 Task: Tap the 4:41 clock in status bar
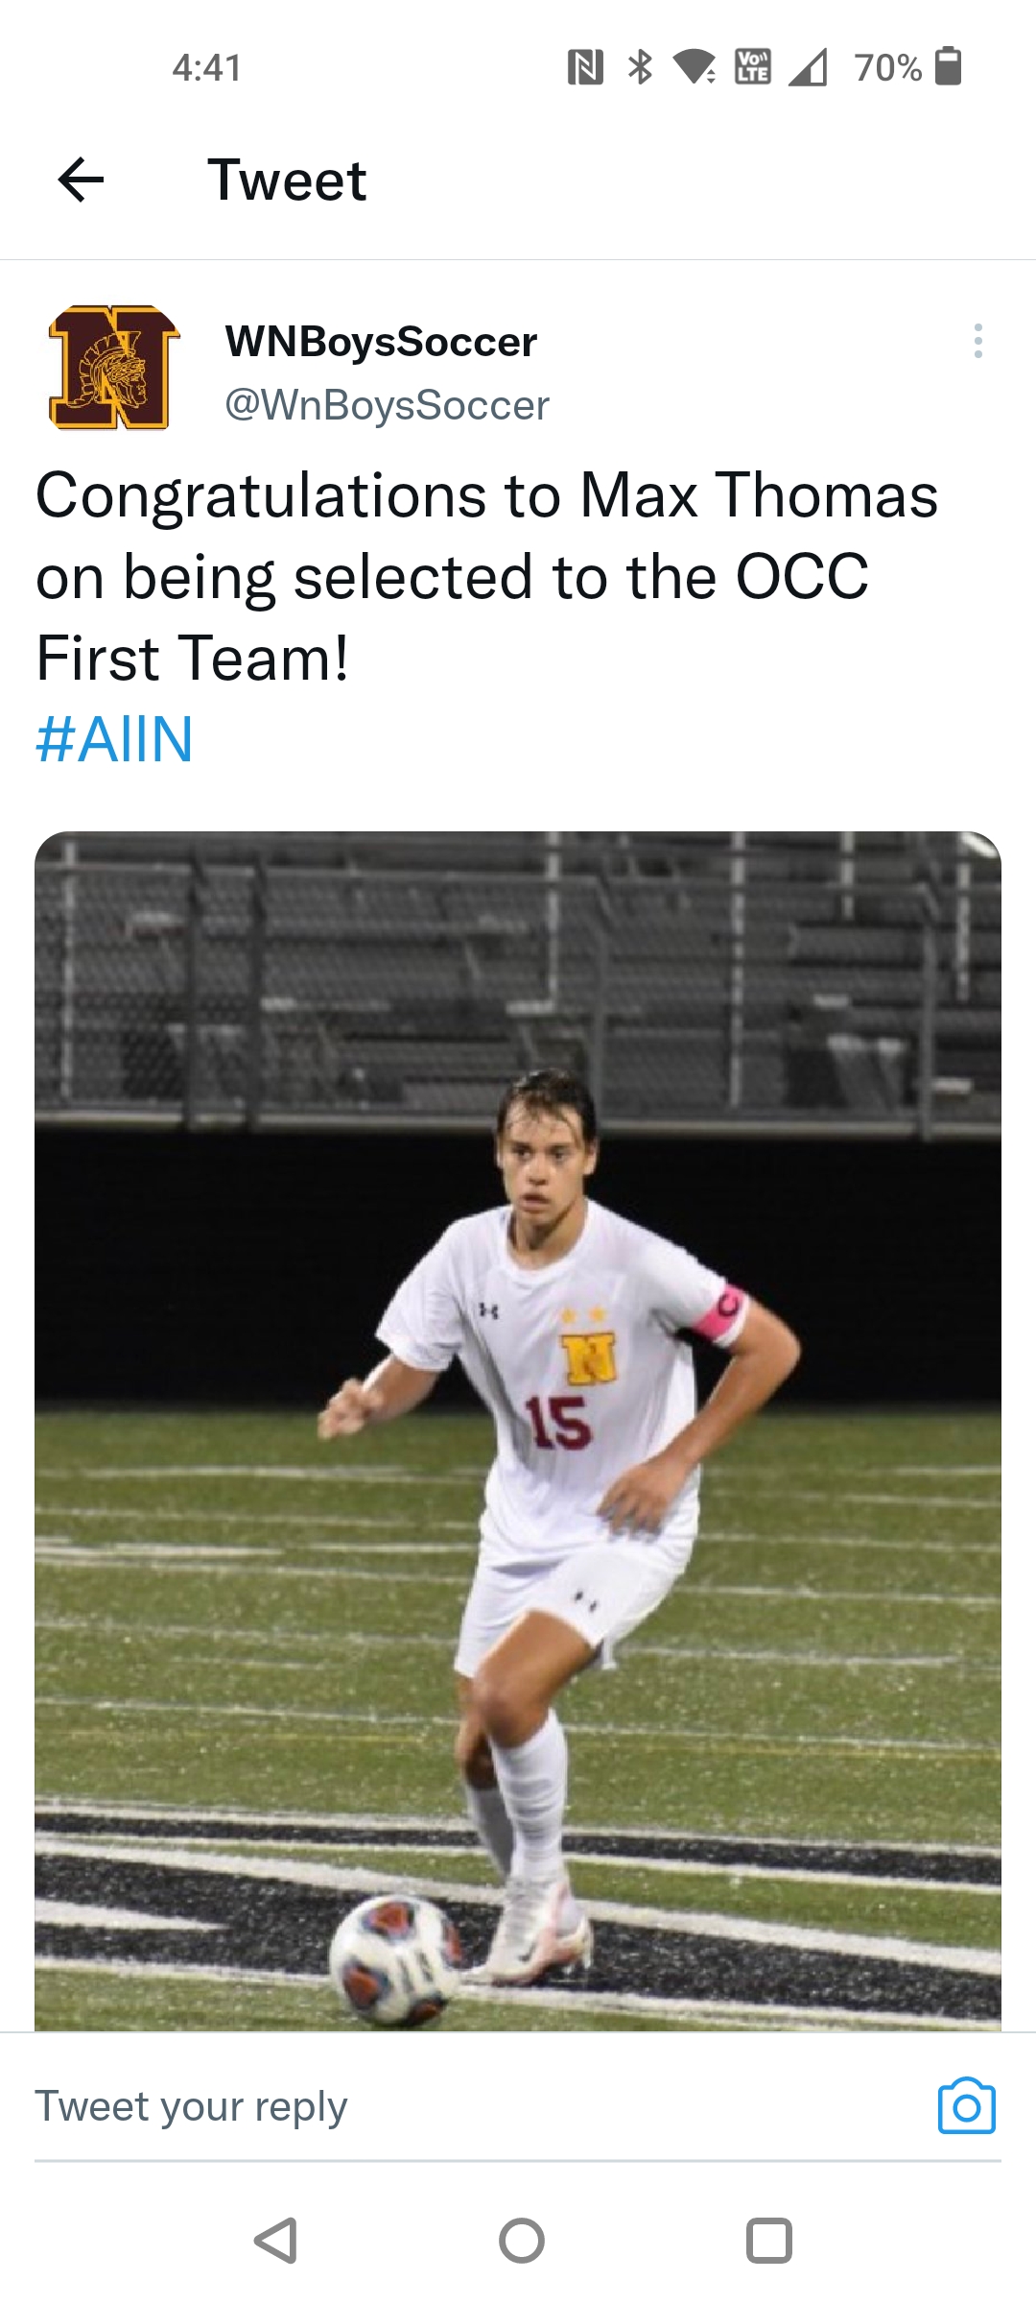tap(207, 67)
